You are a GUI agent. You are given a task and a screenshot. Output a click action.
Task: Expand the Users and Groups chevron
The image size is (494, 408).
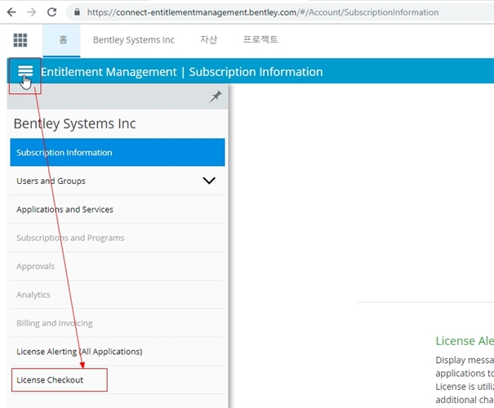click(209, 181)
